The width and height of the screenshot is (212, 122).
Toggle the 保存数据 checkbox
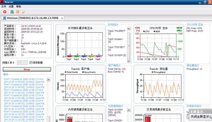(31, 62)
